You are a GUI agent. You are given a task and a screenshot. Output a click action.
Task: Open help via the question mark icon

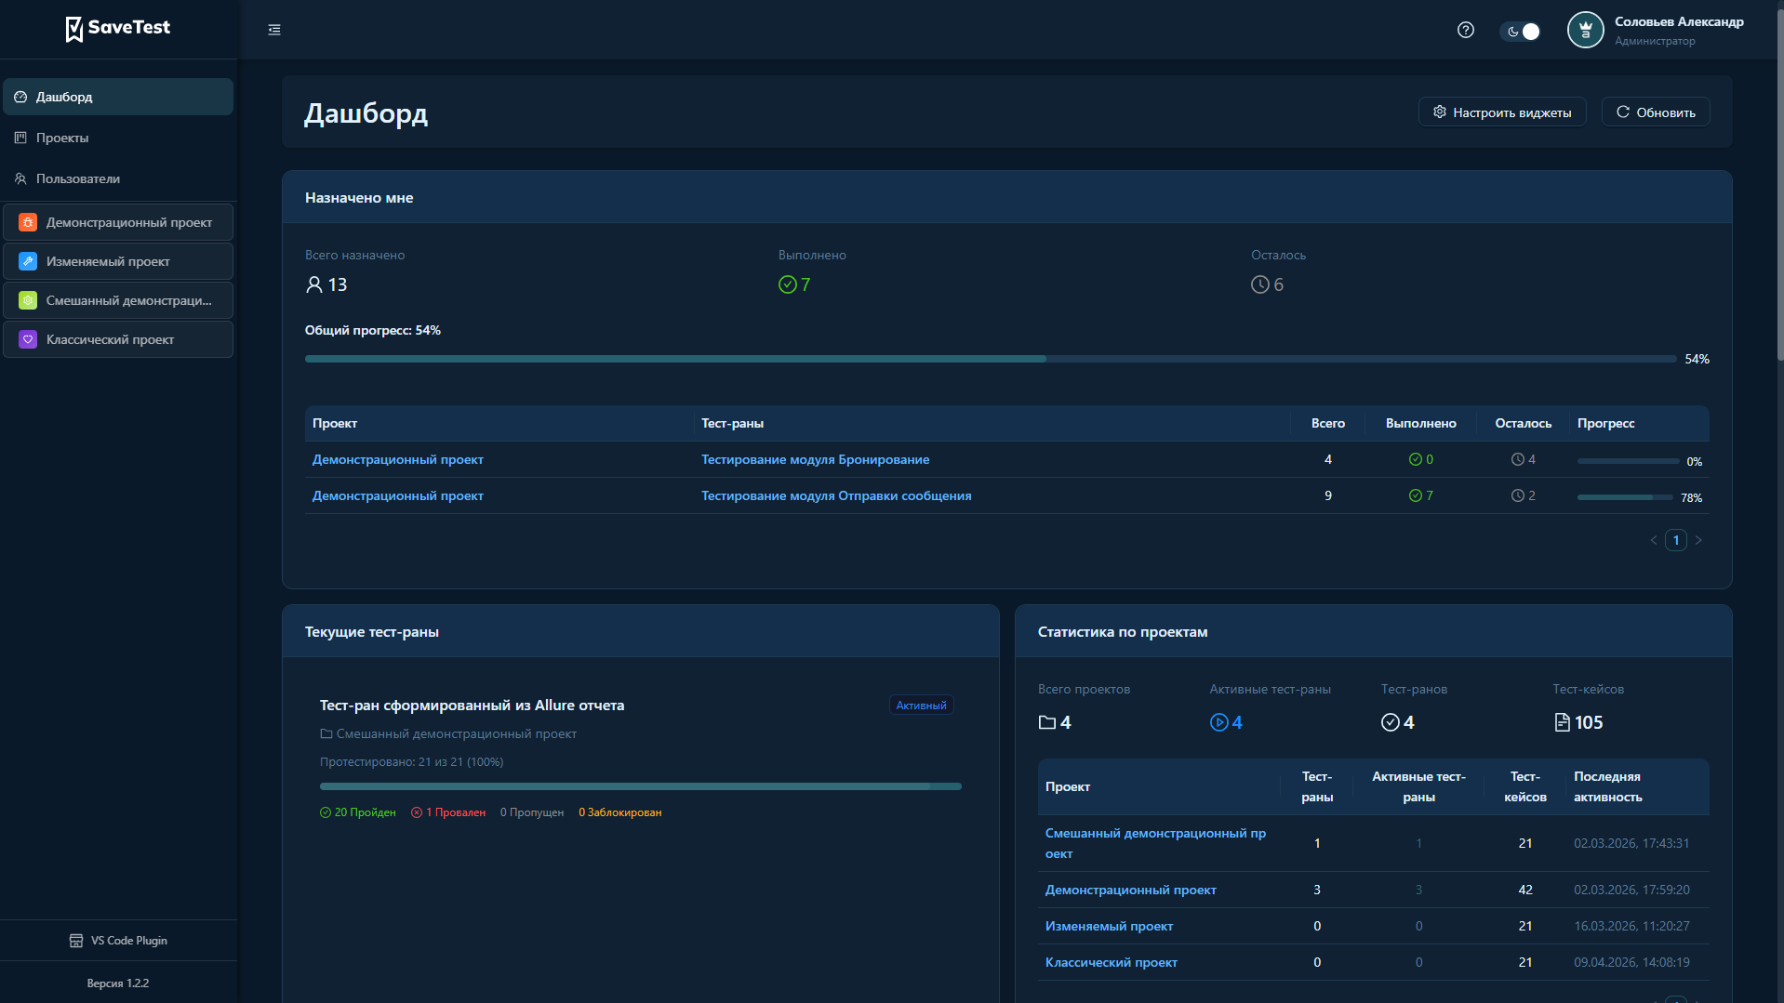point(1466,30)
